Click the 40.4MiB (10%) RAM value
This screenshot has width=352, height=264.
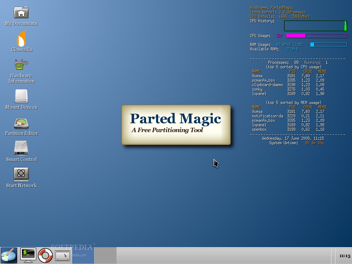(289, 45)
